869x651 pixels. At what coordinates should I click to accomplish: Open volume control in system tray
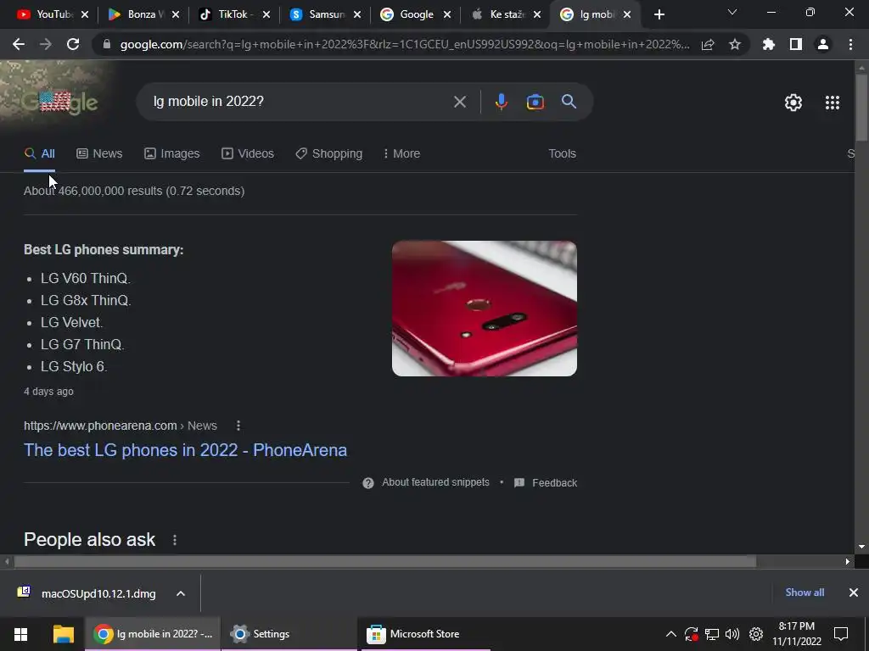732,634
